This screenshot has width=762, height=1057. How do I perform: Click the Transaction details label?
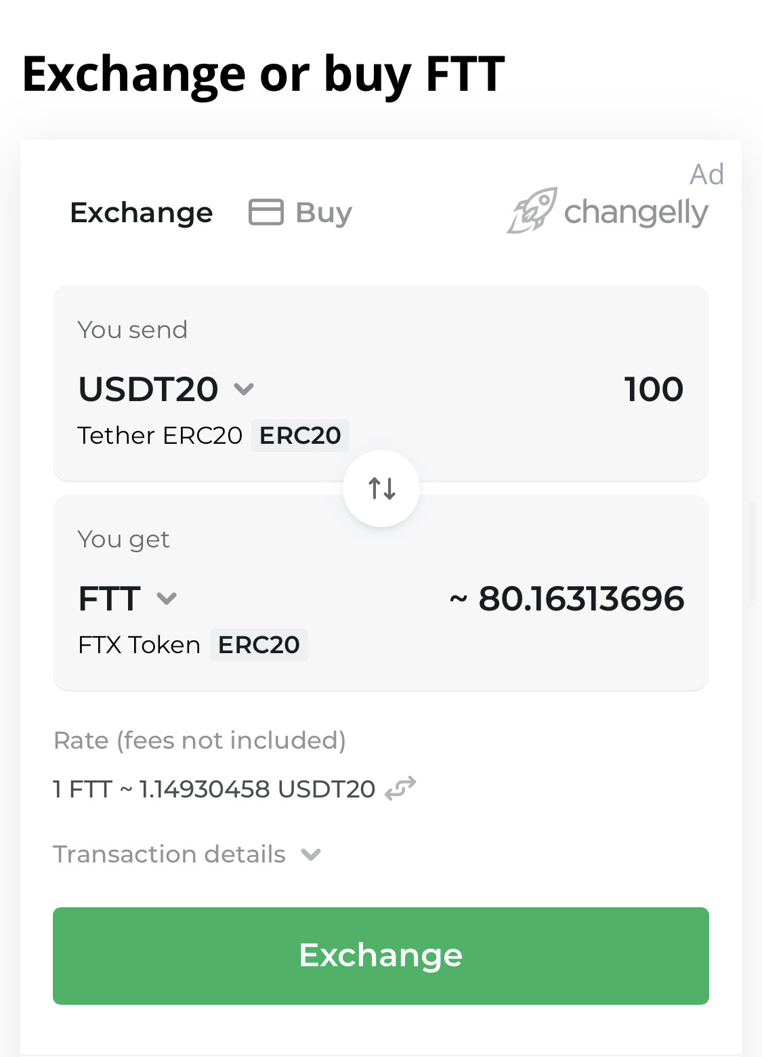169,854
